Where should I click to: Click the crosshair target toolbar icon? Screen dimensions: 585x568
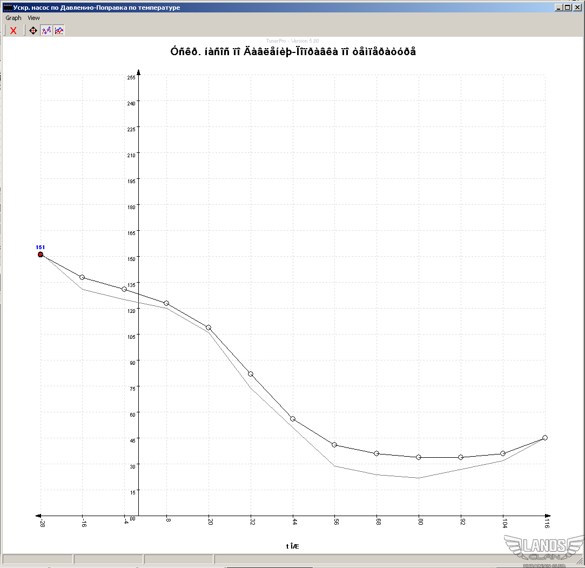(x=33, y=31)
